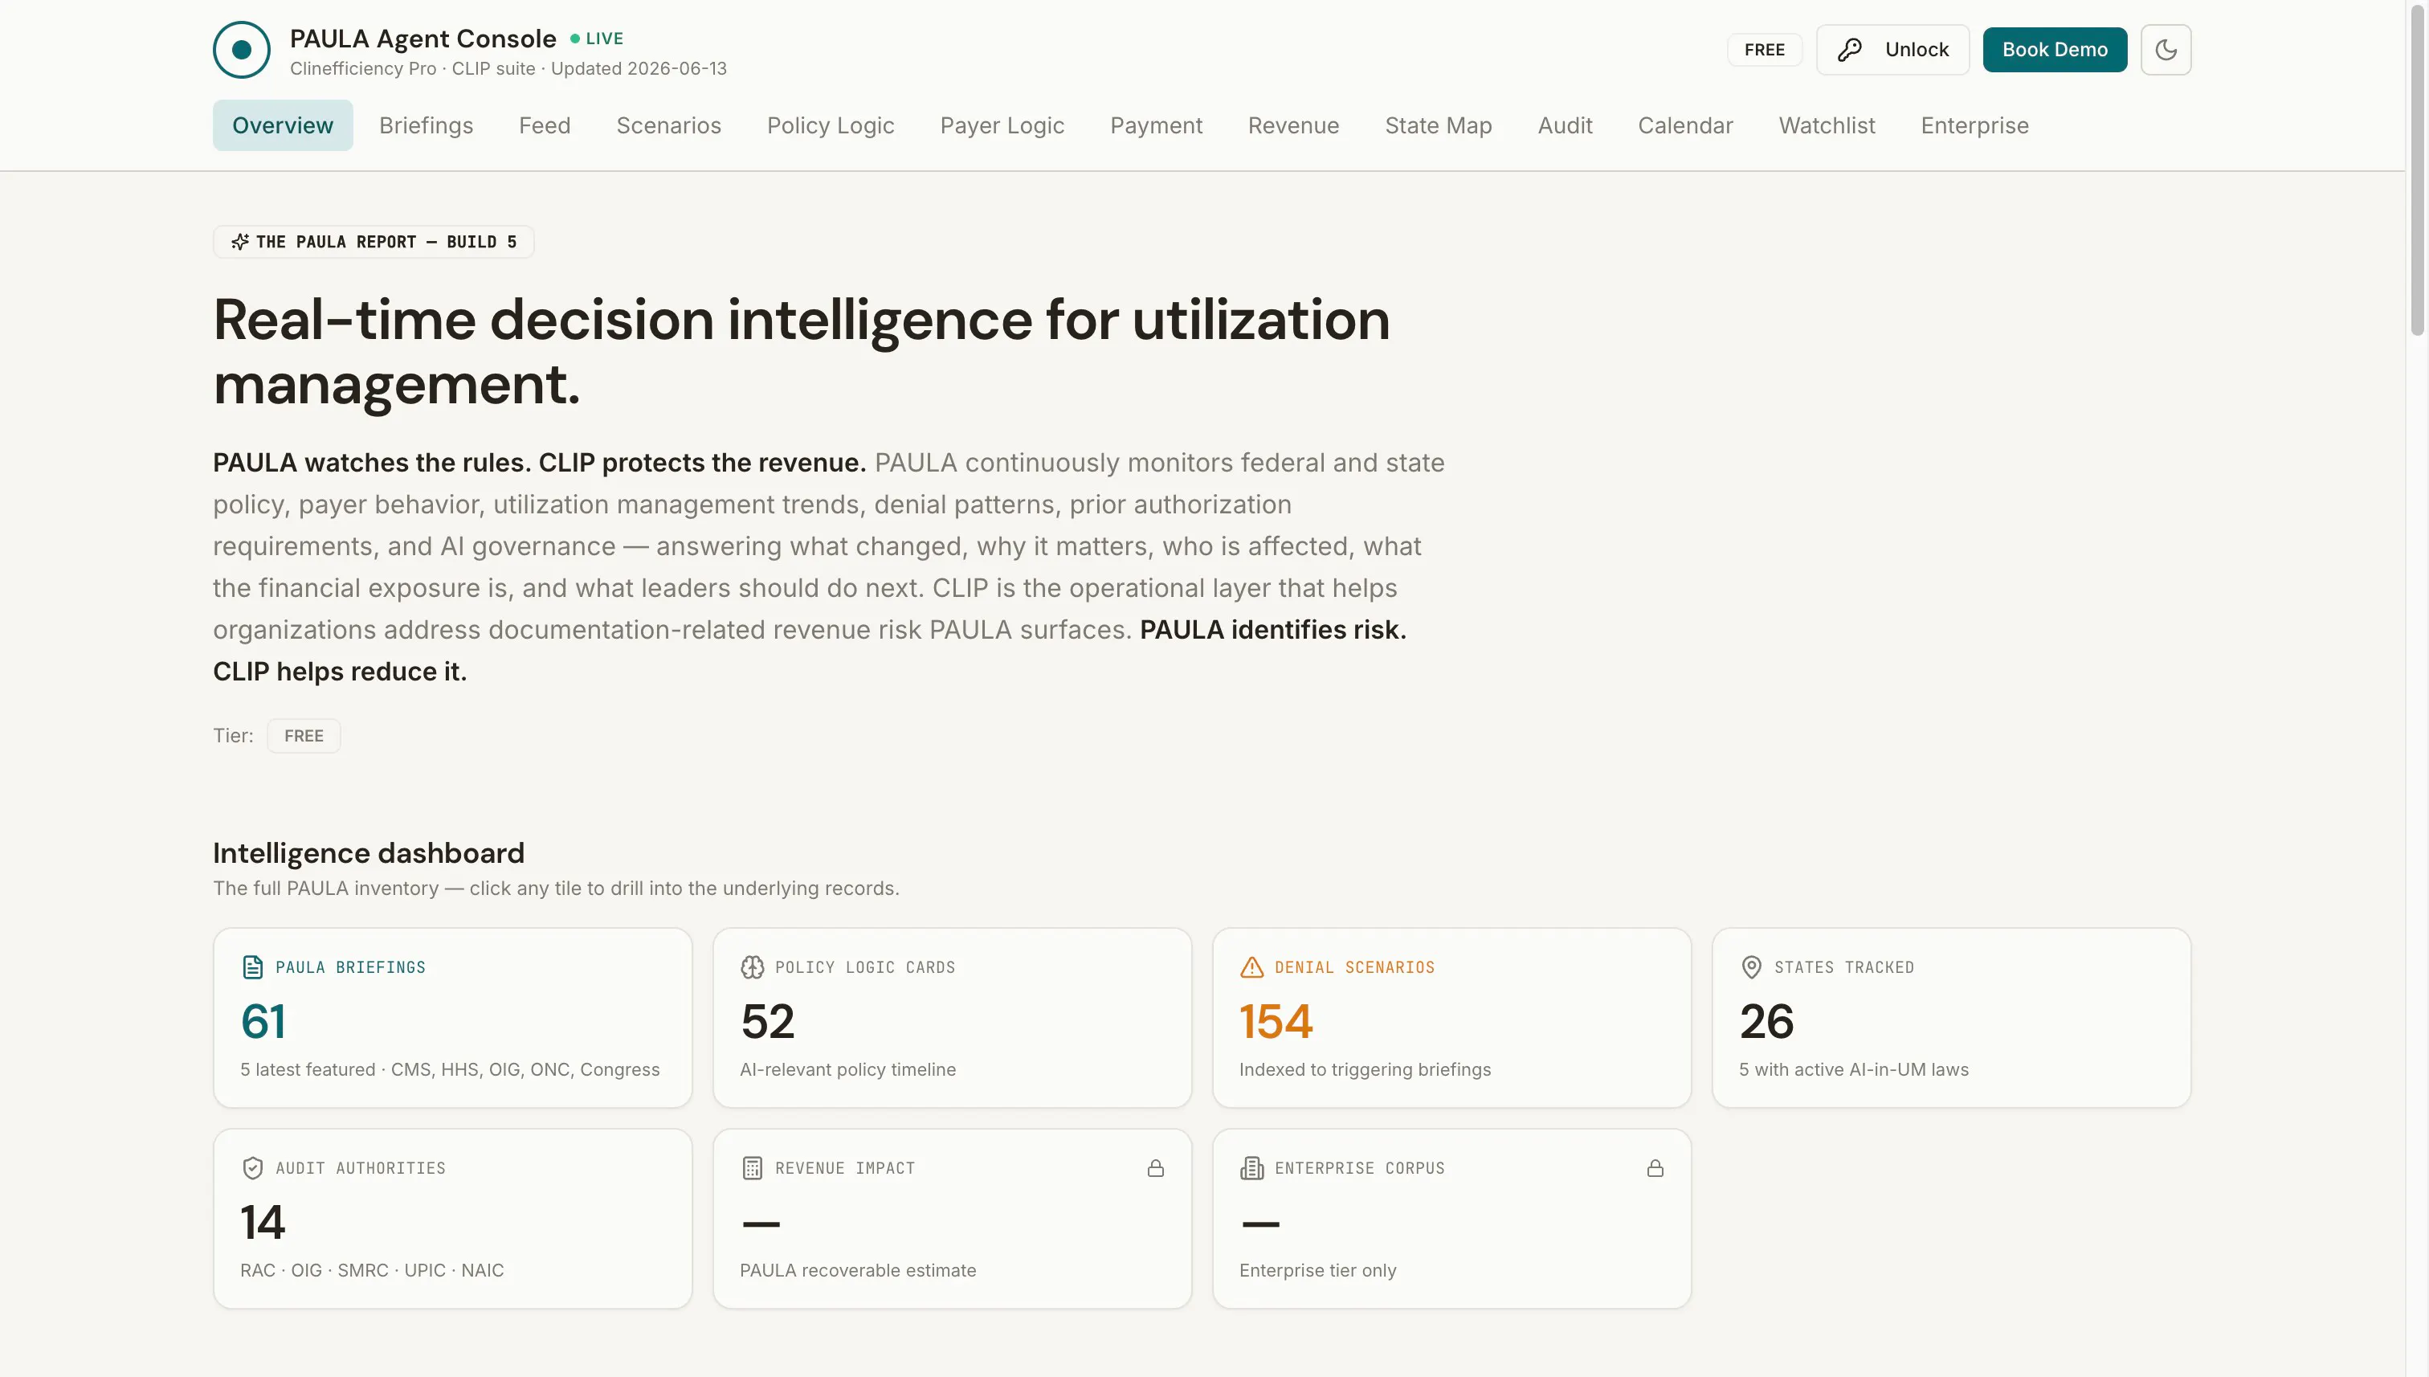Click the text '5 with active AI-in-UM laws'
The width and height of the screenshot is (2429, 1377).
point(1853,1069)
